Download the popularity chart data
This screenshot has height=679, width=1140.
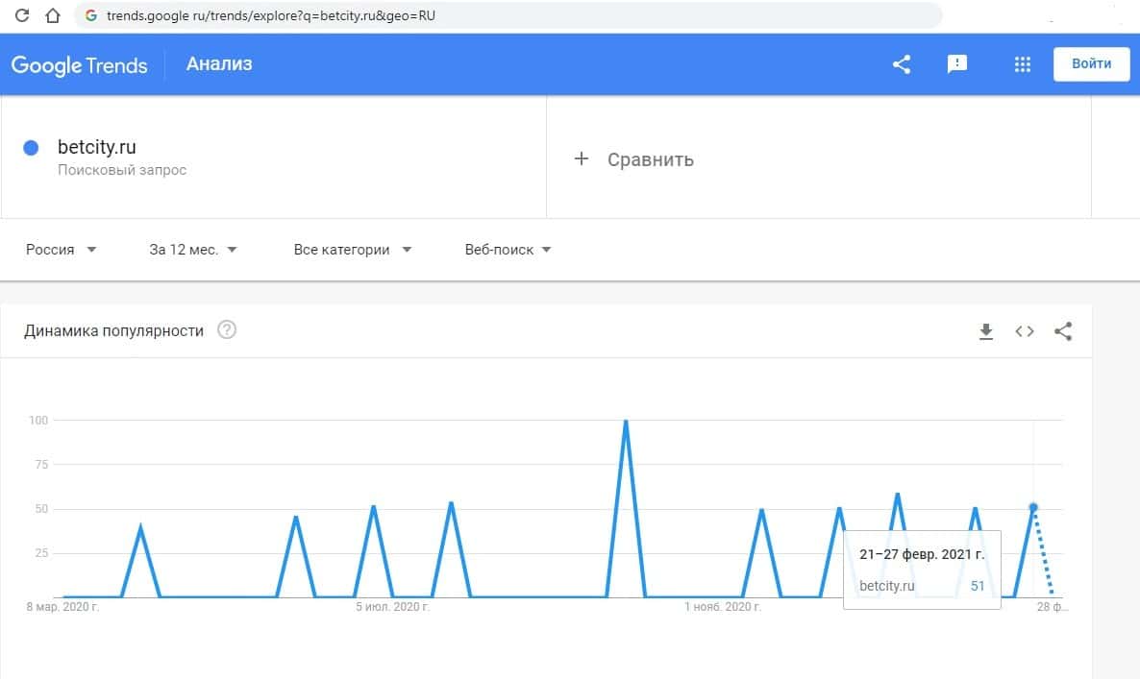pos(985,331)
